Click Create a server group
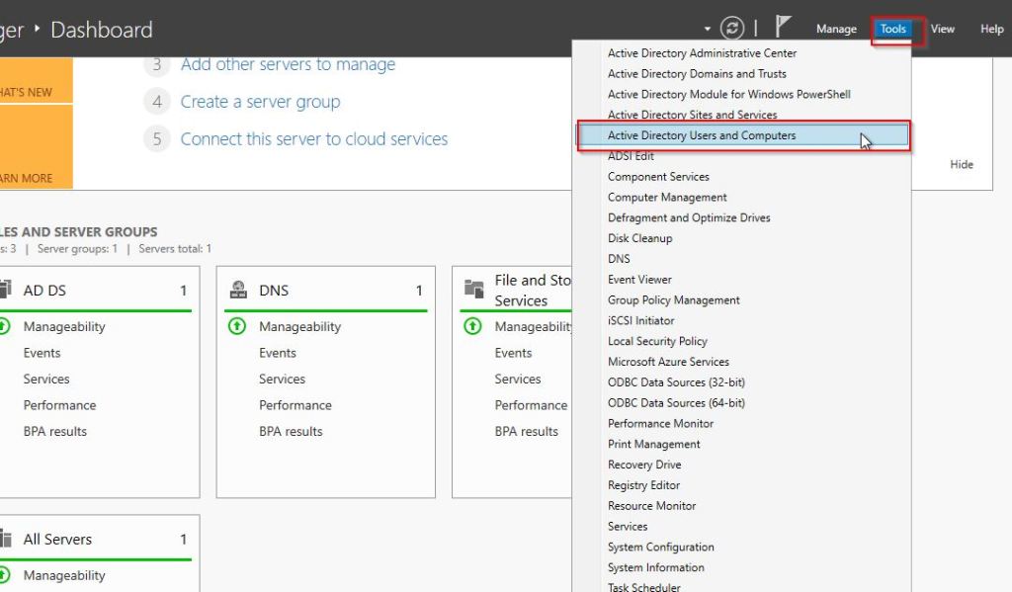The height and width of the screenshot is (592, 1012). coord(260,102)
